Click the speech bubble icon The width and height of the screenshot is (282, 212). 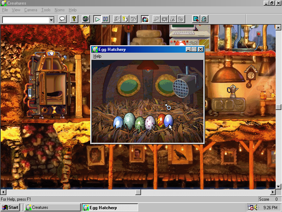(x=62, y=19)
